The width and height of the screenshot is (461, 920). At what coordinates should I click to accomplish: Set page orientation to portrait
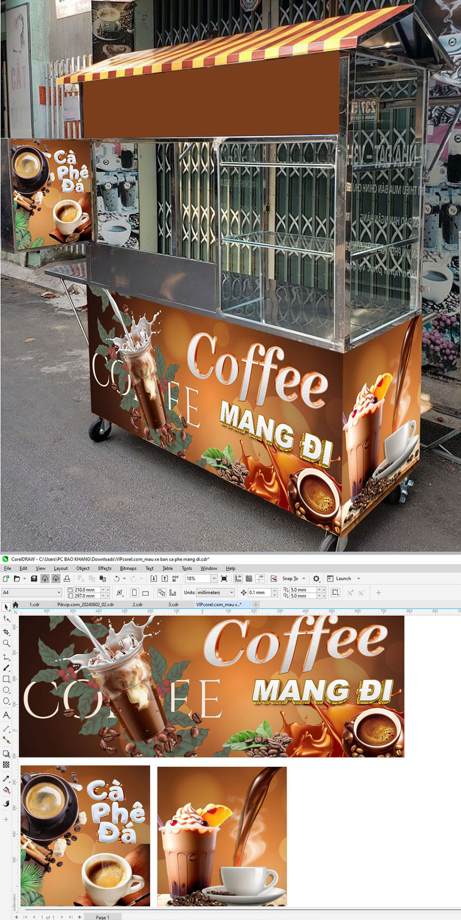134,592
